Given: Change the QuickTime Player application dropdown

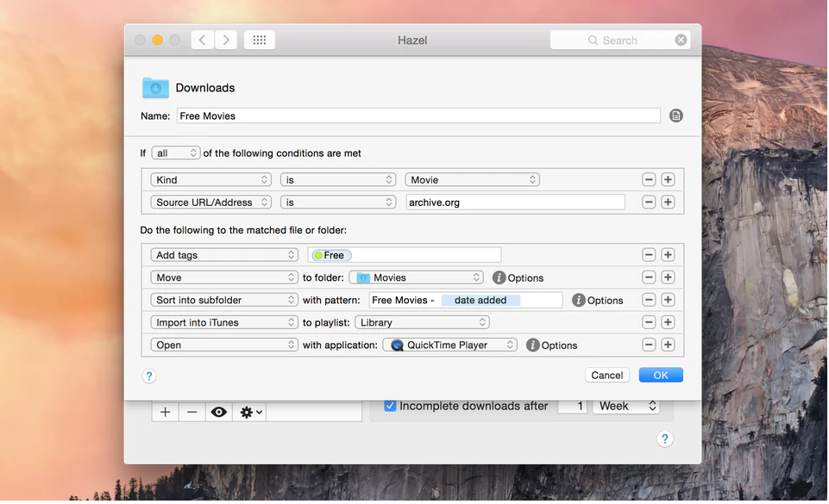Looking at the screenshot, I should tap(450, 345).
